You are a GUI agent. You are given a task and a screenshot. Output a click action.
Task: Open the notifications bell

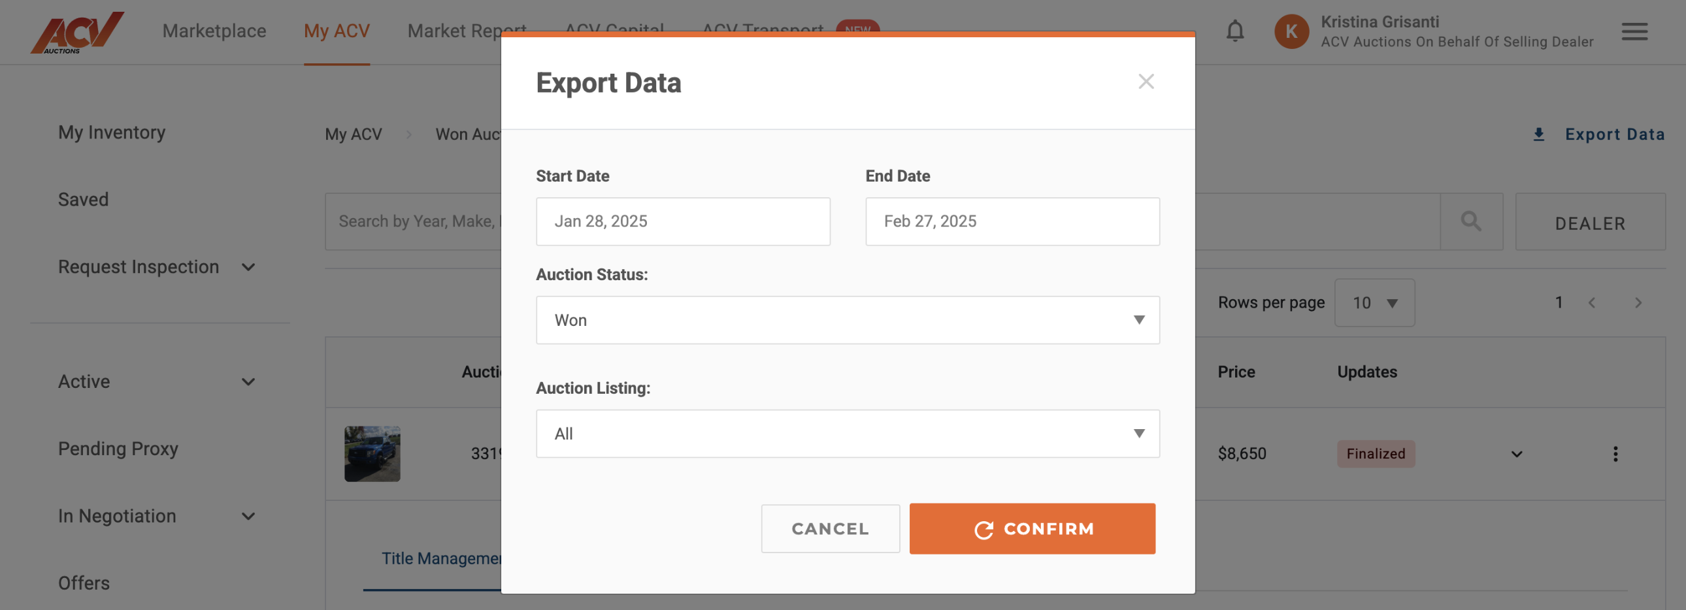click(1234, 31)
